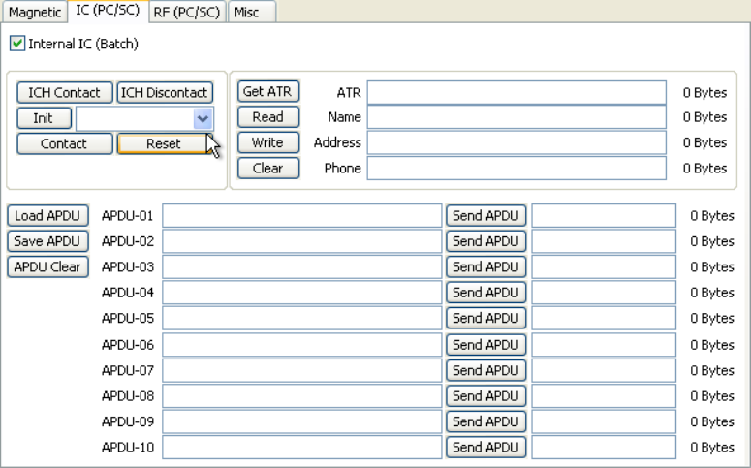The height and width of the screenshot is (468, 751).
Task: Switch to the Magnetic tab
Action: [x=35, y=12]
